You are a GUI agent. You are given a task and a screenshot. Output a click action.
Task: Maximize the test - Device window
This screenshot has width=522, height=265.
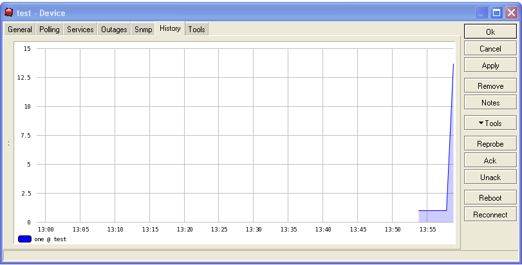[496, 13]
